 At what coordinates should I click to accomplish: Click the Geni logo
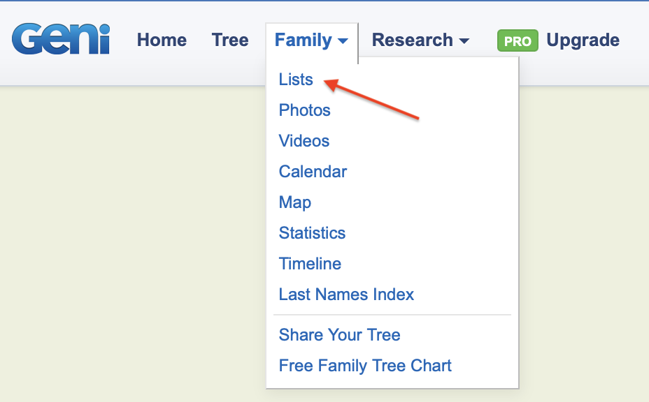(x=60, y=40)
